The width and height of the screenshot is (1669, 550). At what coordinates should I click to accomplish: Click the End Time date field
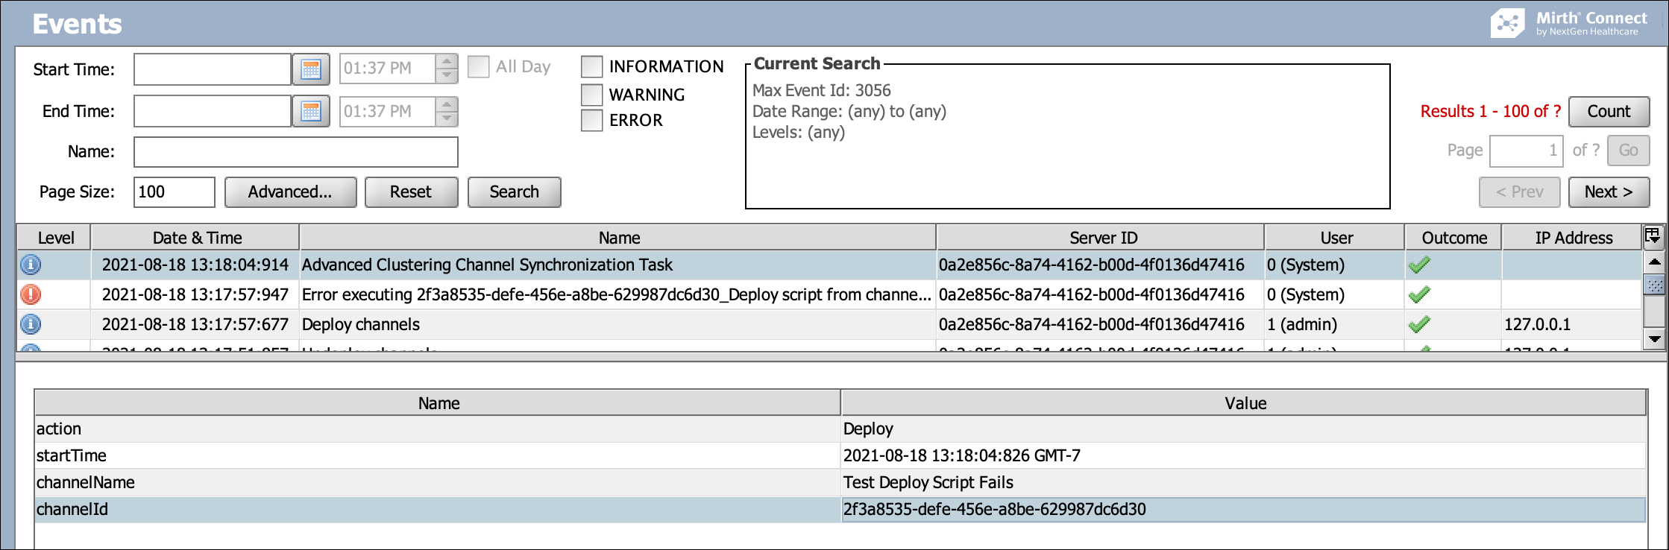tap(213, 112)
